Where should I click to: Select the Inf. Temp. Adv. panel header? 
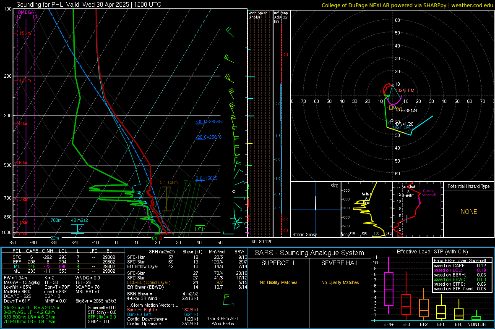[x=281, y=17]
